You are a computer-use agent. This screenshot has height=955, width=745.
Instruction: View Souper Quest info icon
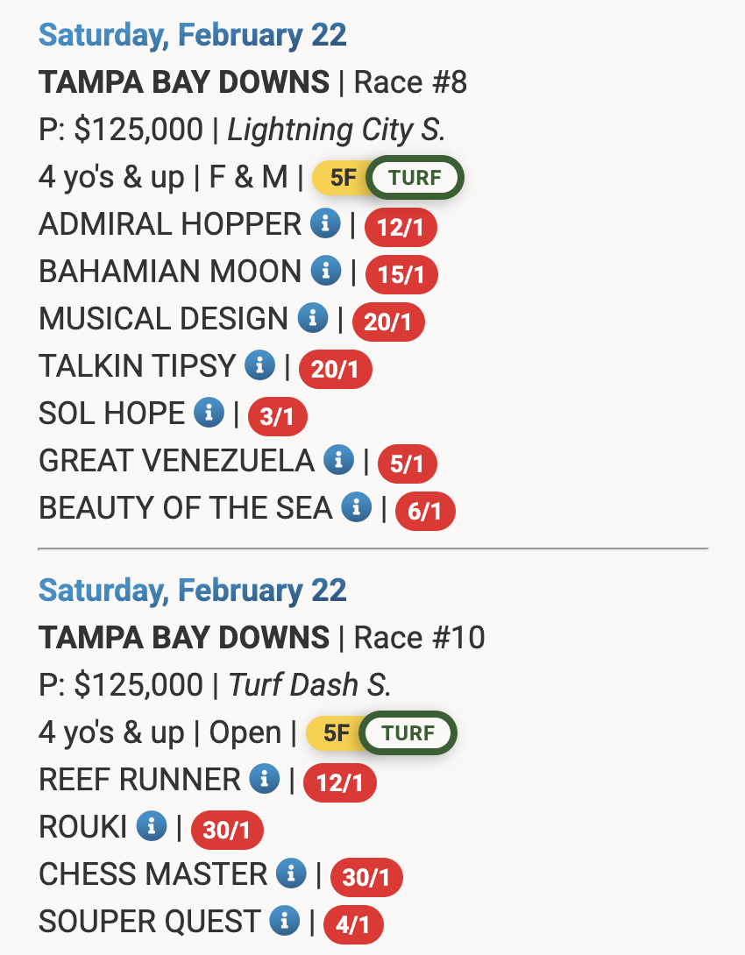point(285,920)
